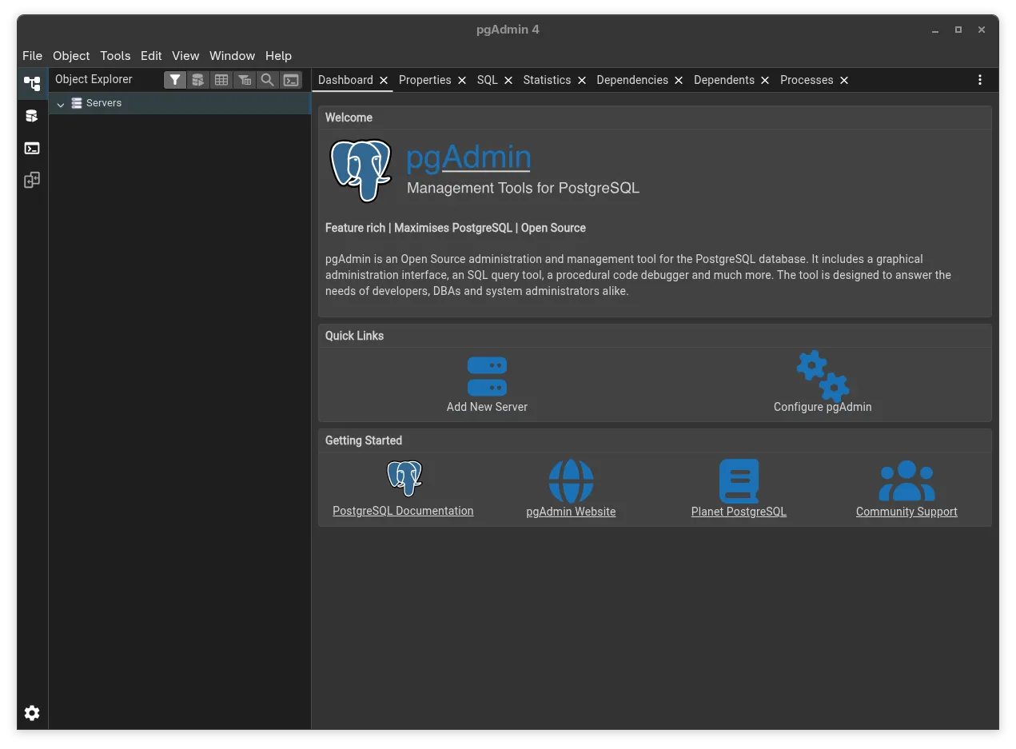Click the settings gear at bottom left
The width and height of the screenshot is (1016, 749).
click(32, 713)
